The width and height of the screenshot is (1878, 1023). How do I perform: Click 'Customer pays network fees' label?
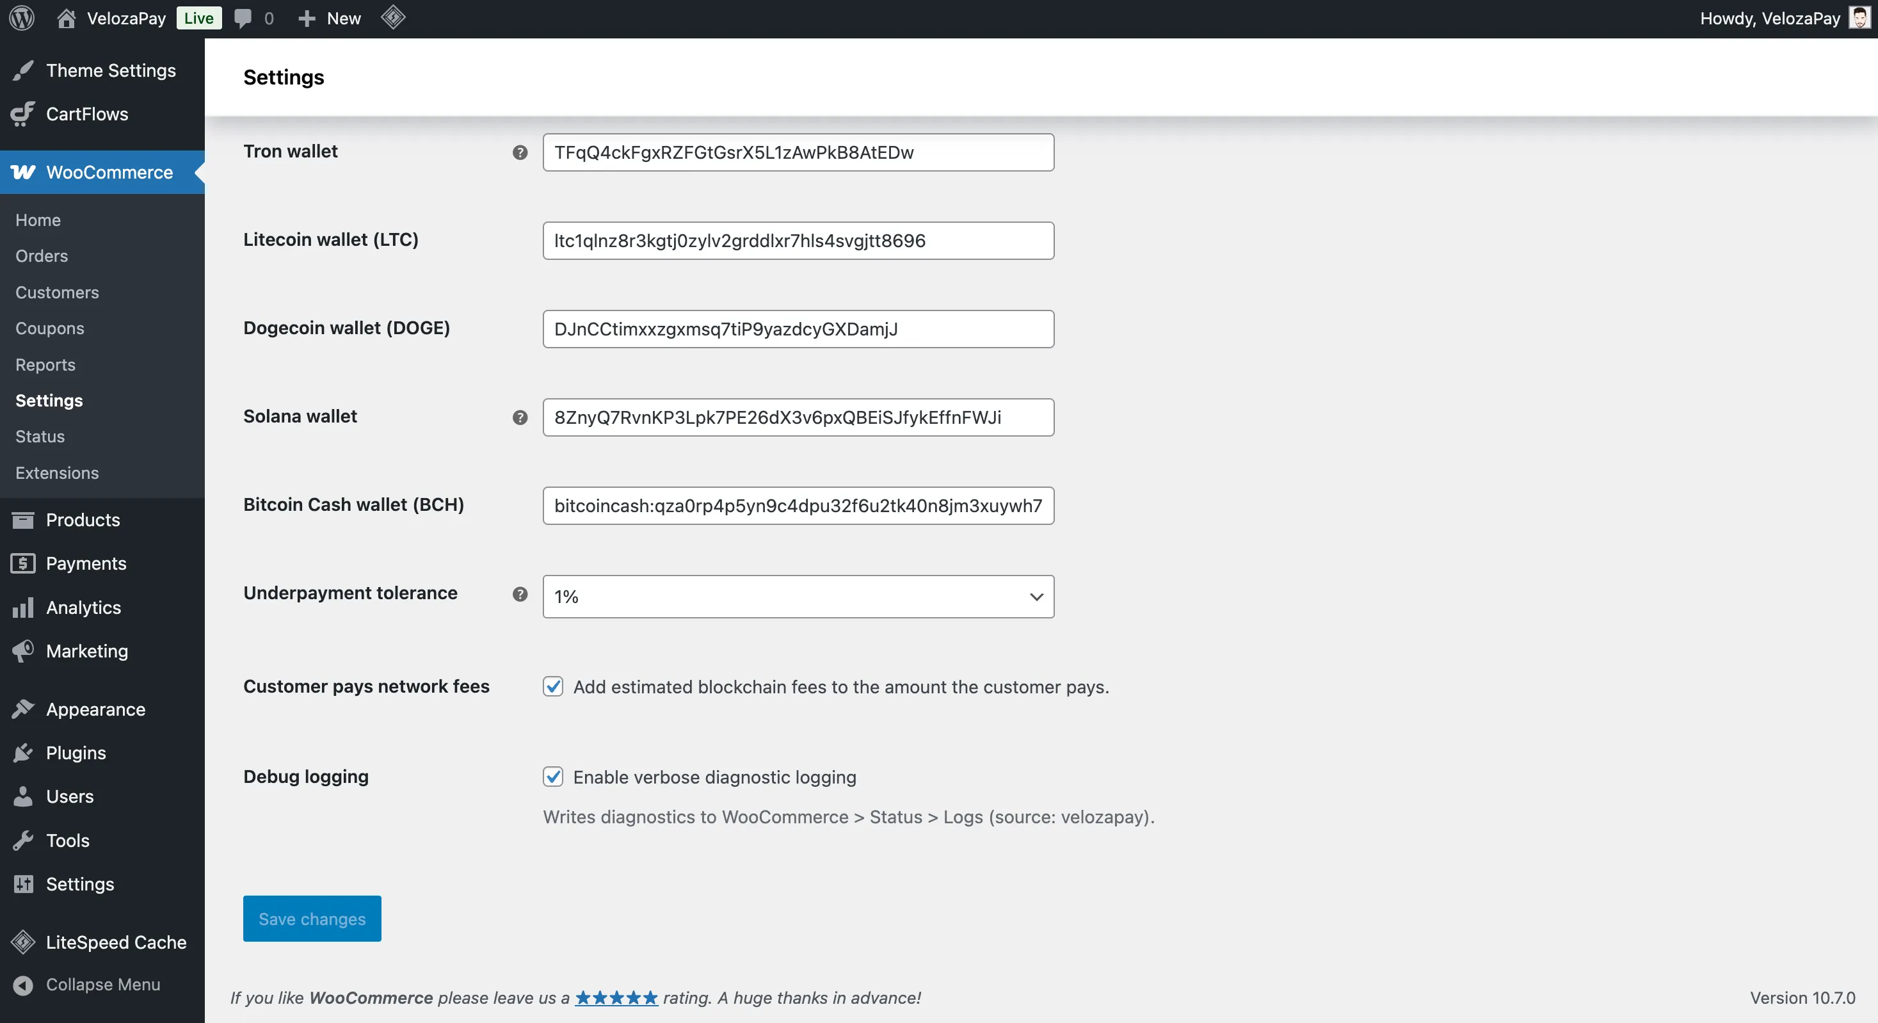click(x=366, y=686)
